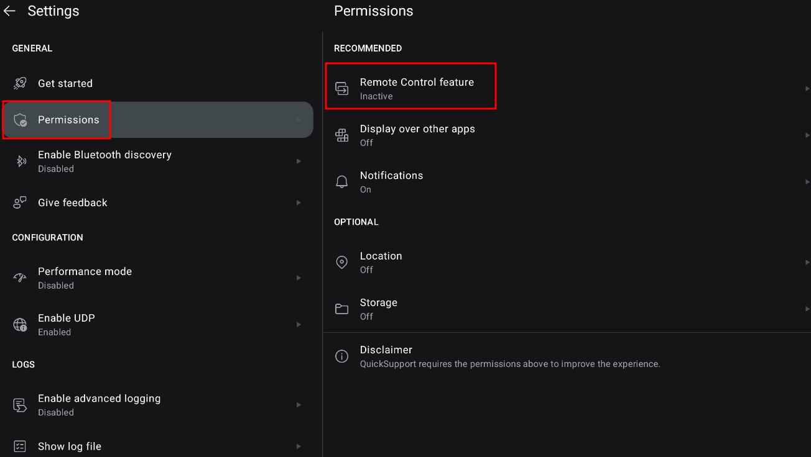Click the Bluetooth discovery icon

[x=21, y=161]
